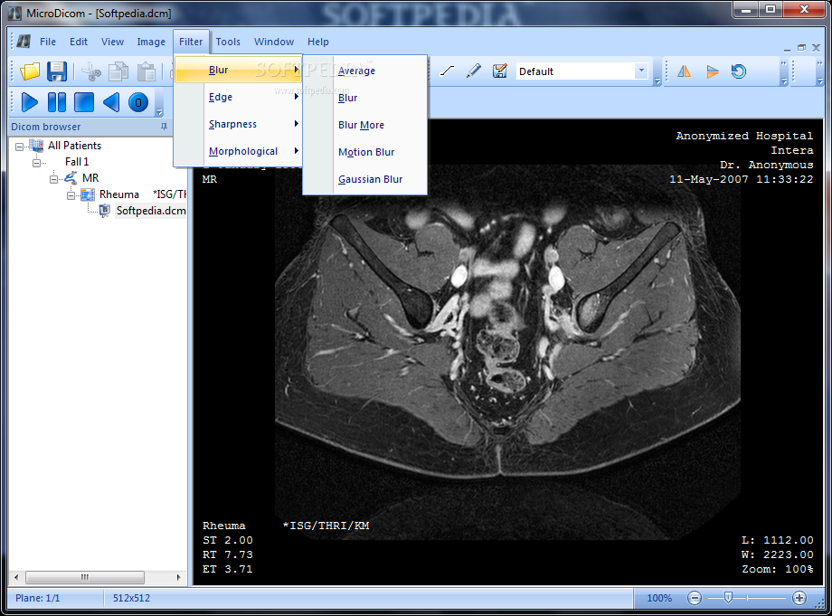This screenshot has height=616, width=832.
Task: Play sequence in reverse
Action: 111,102
